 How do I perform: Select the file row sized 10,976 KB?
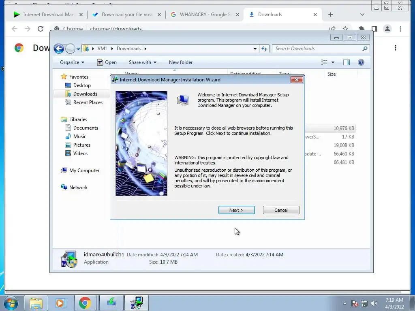click(330, 128)
